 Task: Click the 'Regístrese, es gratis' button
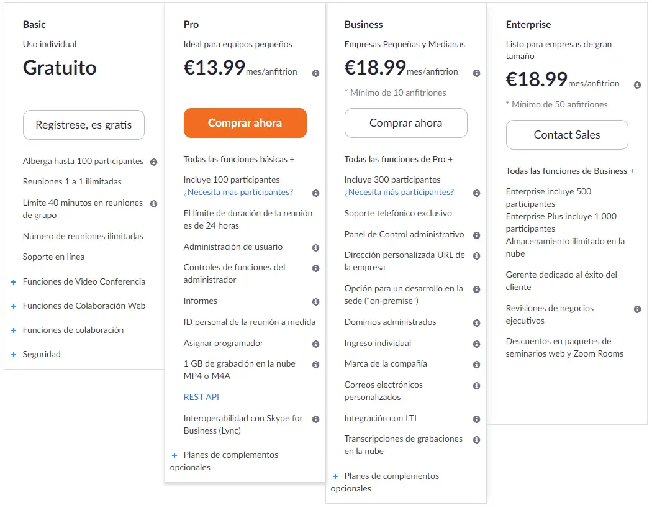(84, 125)
